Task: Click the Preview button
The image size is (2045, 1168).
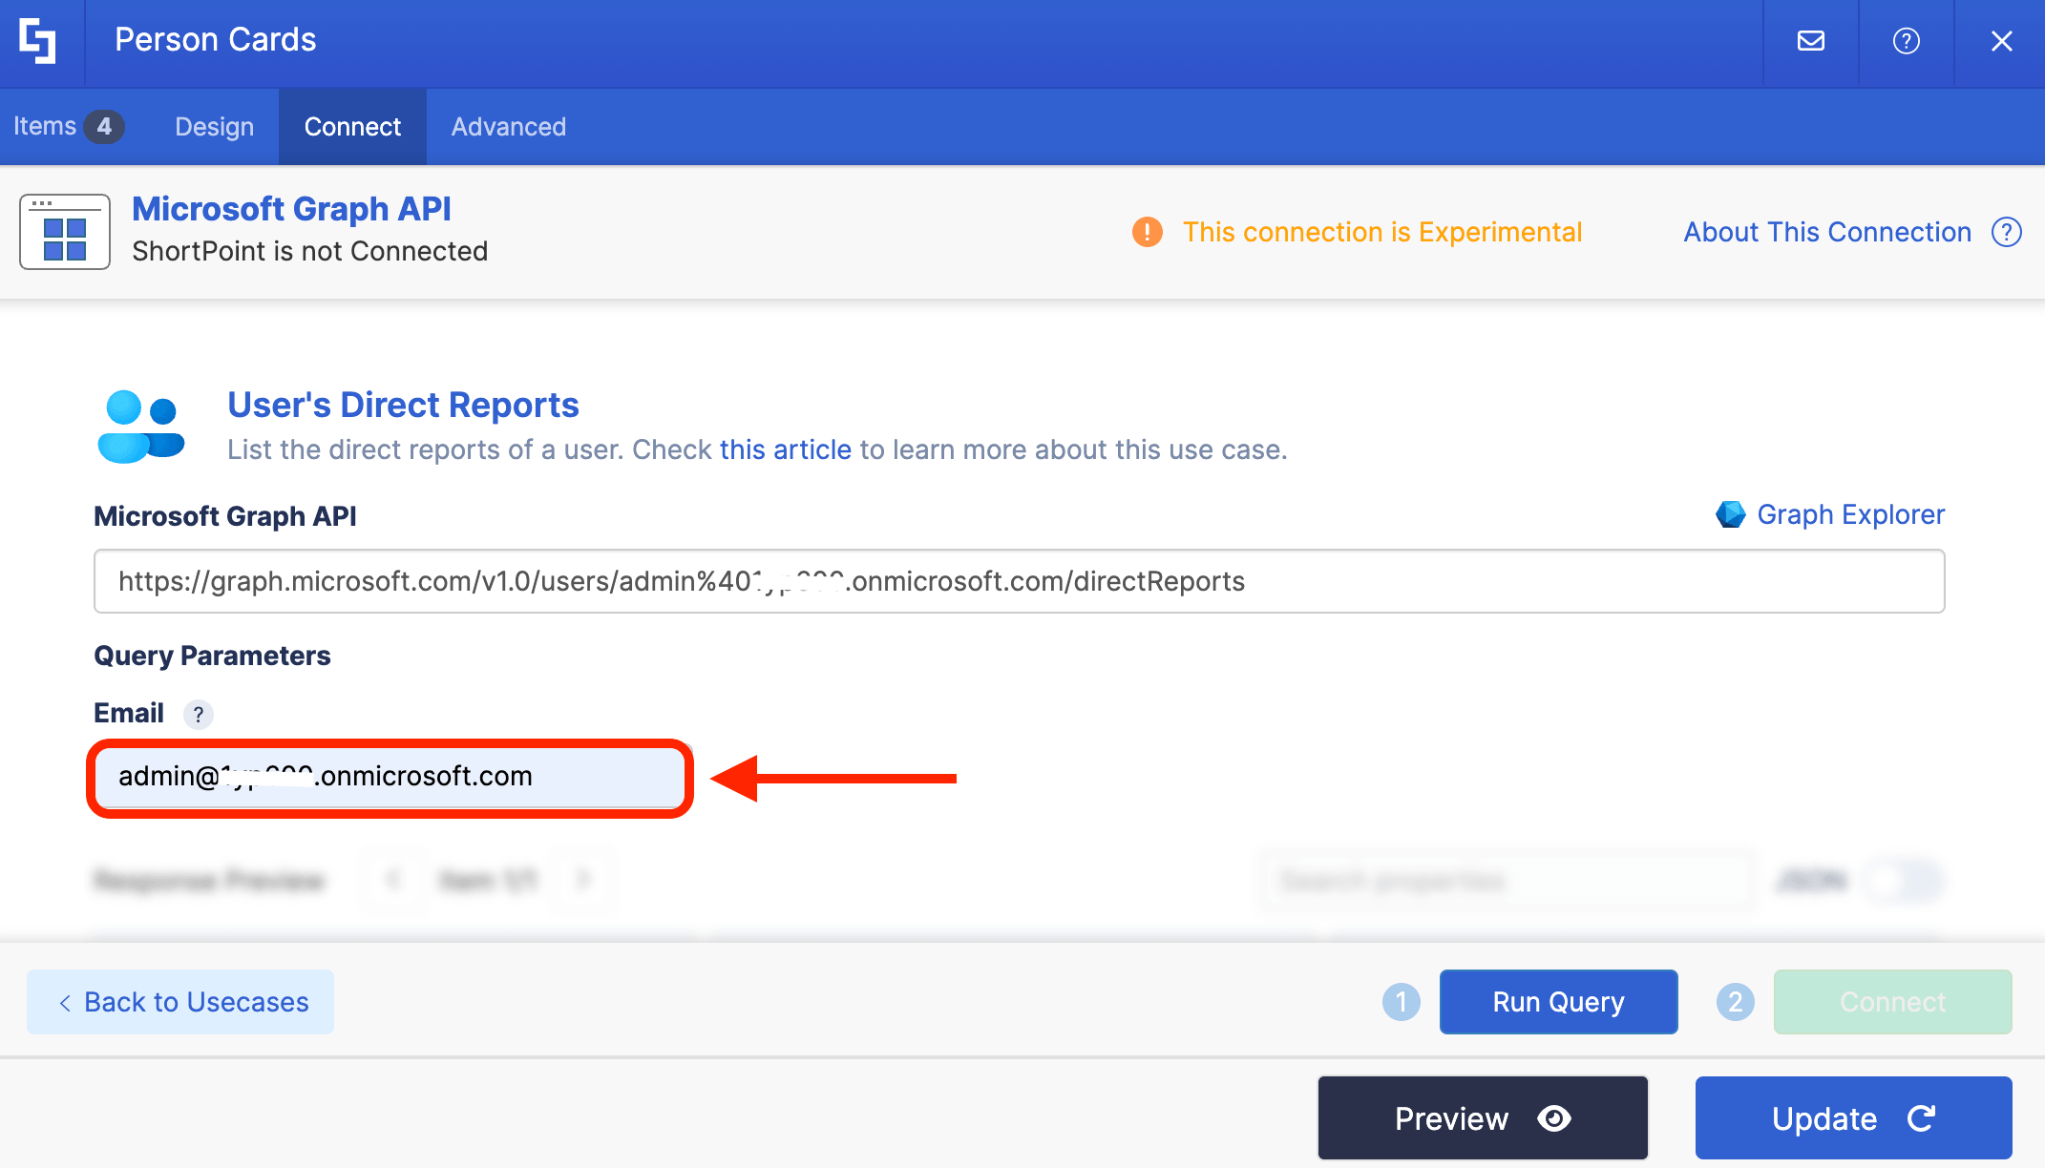Action: coord(1483,1117)
